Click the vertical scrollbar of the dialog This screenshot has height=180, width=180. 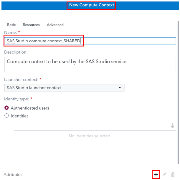(x=178, y=92)
